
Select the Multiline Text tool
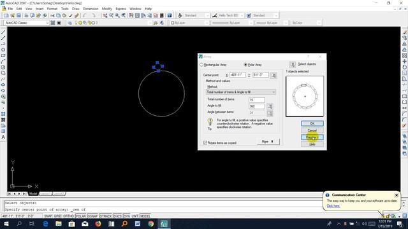3,137
